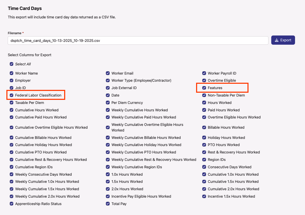Screen dimensions: 305x215
Task: Toggle Weekly Cumulative Billable Hours Worked
Action: 108,138
